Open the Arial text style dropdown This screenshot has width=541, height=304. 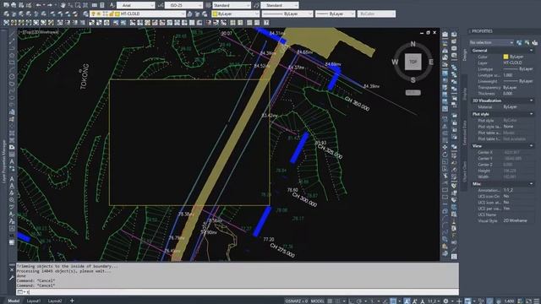click(x=136, y=5)
